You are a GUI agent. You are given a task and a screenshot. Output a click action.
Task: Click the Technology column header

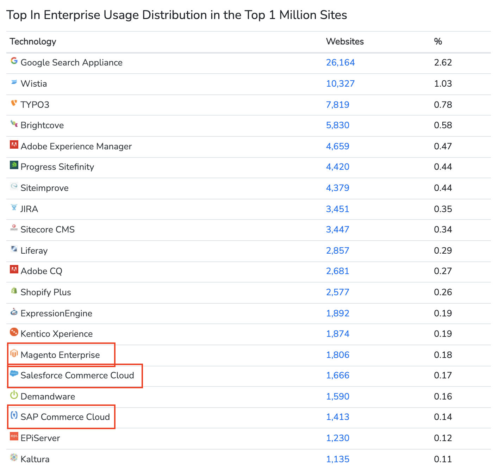pos(32,41)
